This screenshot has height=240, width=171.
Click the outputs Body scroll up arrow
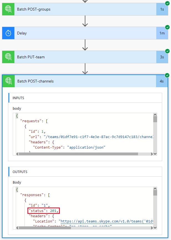pyautogui.click(x=155, y=189)
